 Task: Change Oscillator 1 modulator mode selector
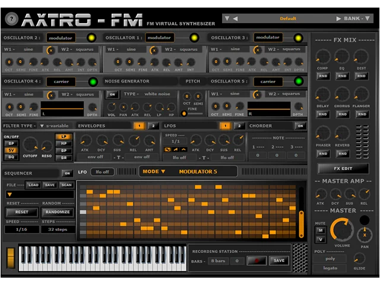(x=159, y=37)
